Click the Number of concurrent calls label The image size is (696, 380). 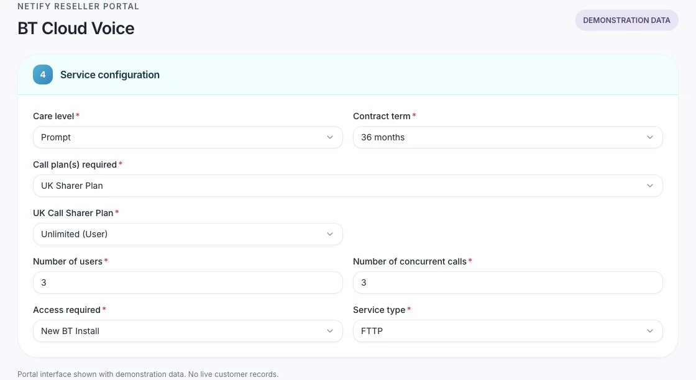tap(410, 261)
